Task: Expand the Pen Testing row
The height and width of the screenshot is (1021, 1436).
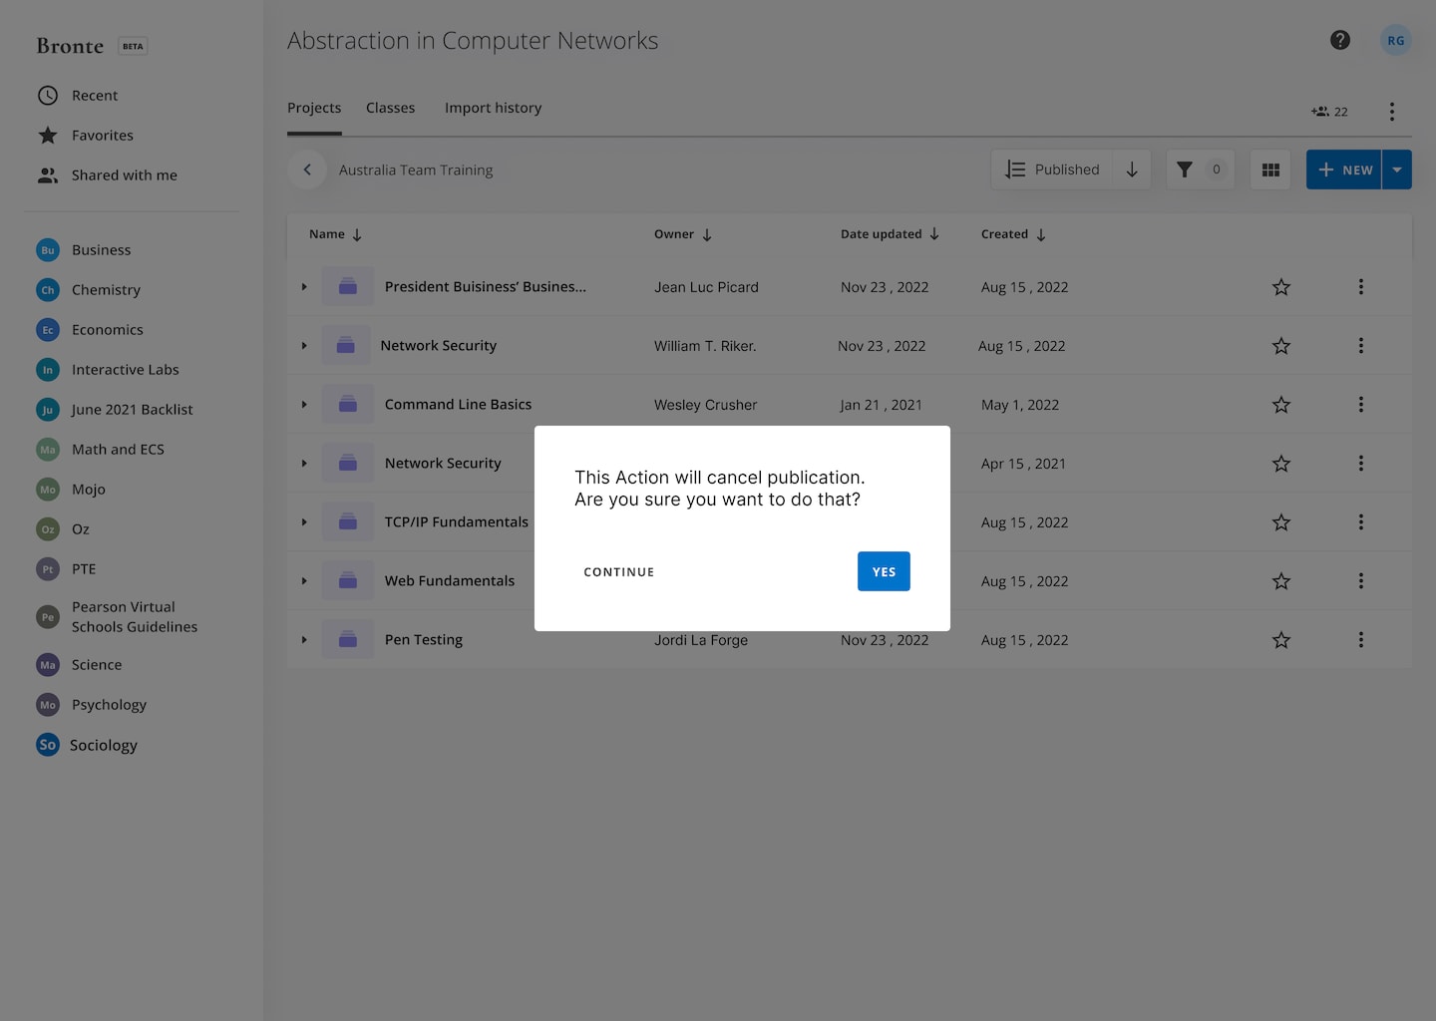Action: 304,640
